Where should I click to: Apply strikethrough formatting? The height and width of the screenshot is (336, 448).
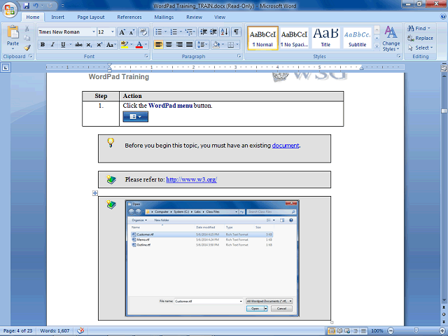78,45
